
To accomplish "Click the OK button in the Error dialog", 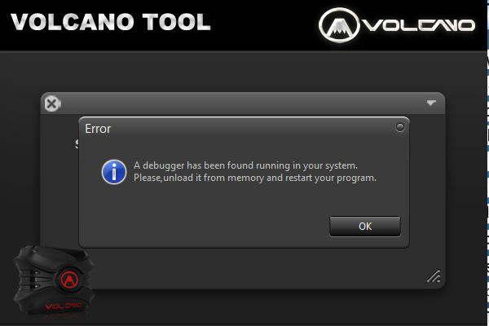I will click(365, 227).
